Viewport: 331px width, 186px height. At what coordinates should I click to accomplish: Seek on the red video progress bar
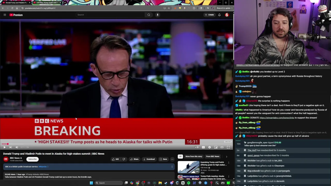[x=116, y=144]
